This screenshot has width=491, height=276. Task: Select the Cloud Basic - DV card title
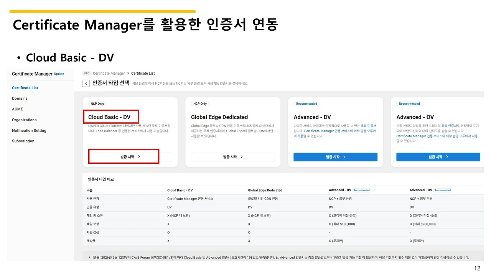click(109, 117)
